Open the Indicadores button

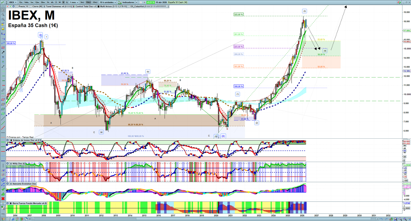126,2
